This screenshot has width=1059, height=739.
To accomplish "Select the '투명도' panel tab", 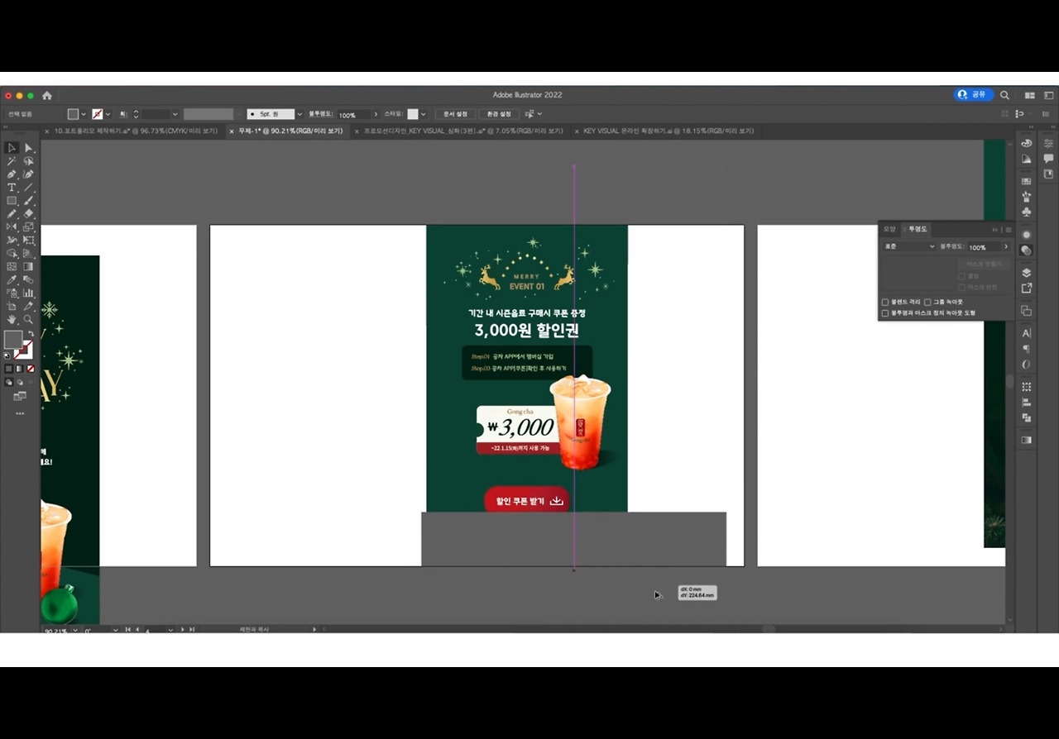I will pos(918,229).
